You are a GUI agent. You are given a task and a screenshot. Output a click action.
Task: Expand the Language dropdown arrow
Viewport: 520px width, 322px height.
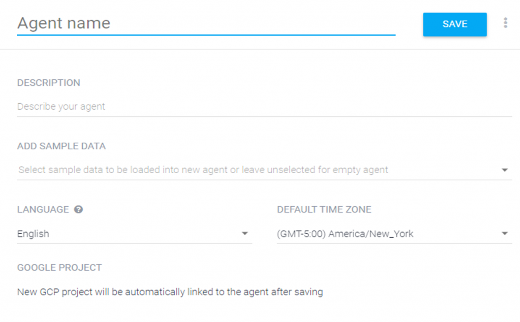tap(245, 234)
